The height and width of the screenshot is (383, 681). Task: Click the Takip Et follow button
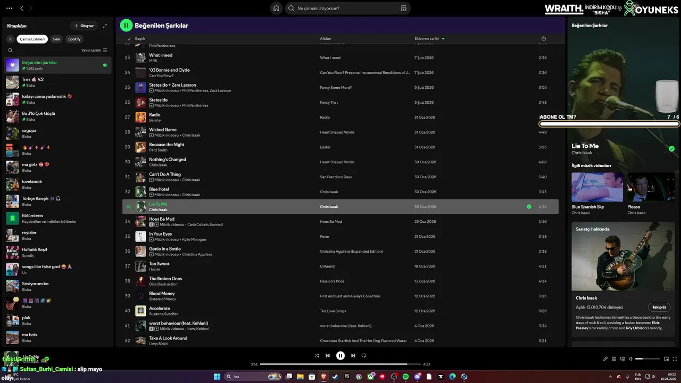tap(659, 307)
